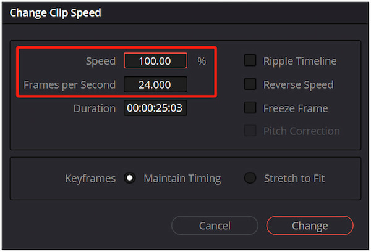371x252 pixels.
Task: Click the Frames per Second value field
Action: coord(155,84)
